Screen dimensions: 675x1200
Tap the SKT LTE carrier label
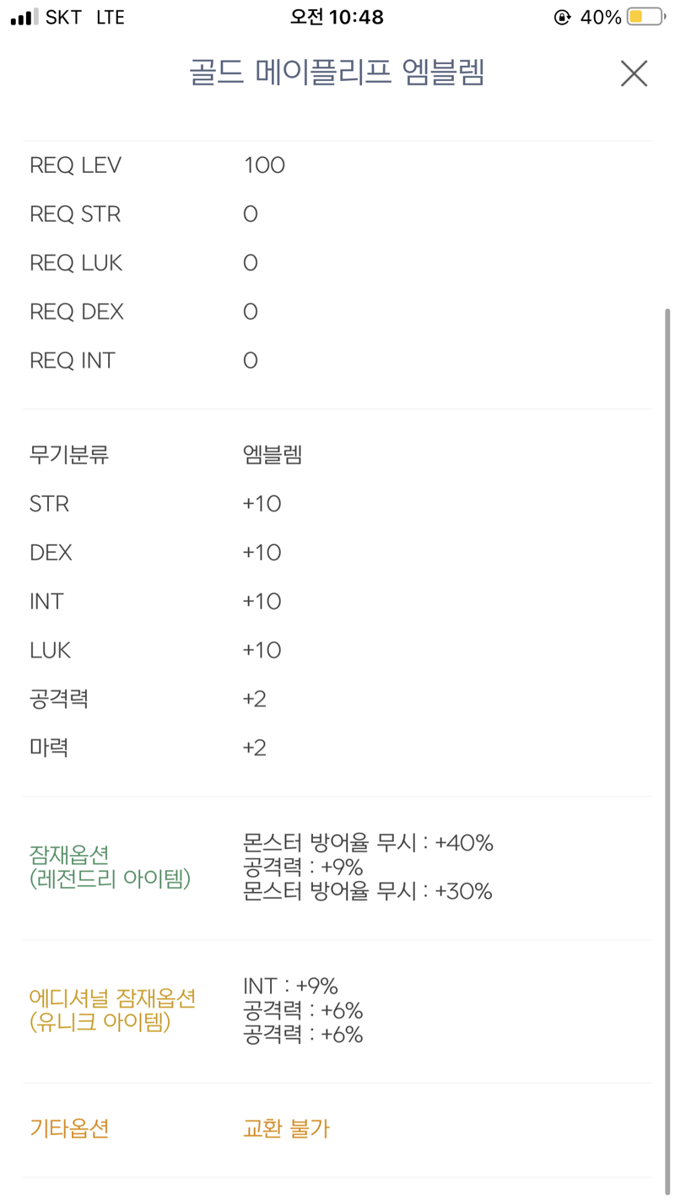85,17
